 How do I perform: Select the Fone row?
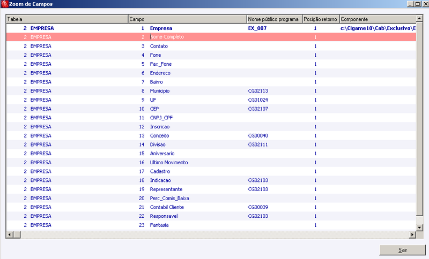[x=211, y=55]
